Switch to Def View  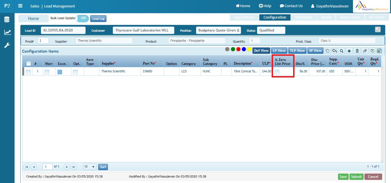click(x=261, y=51)
